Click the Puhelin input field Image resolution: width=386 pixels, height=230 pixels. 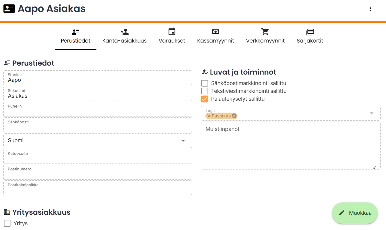click(97, 111)
